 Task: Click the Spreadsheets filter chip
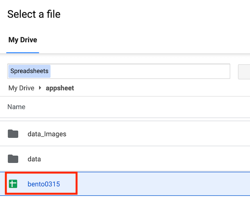[29, 71]
